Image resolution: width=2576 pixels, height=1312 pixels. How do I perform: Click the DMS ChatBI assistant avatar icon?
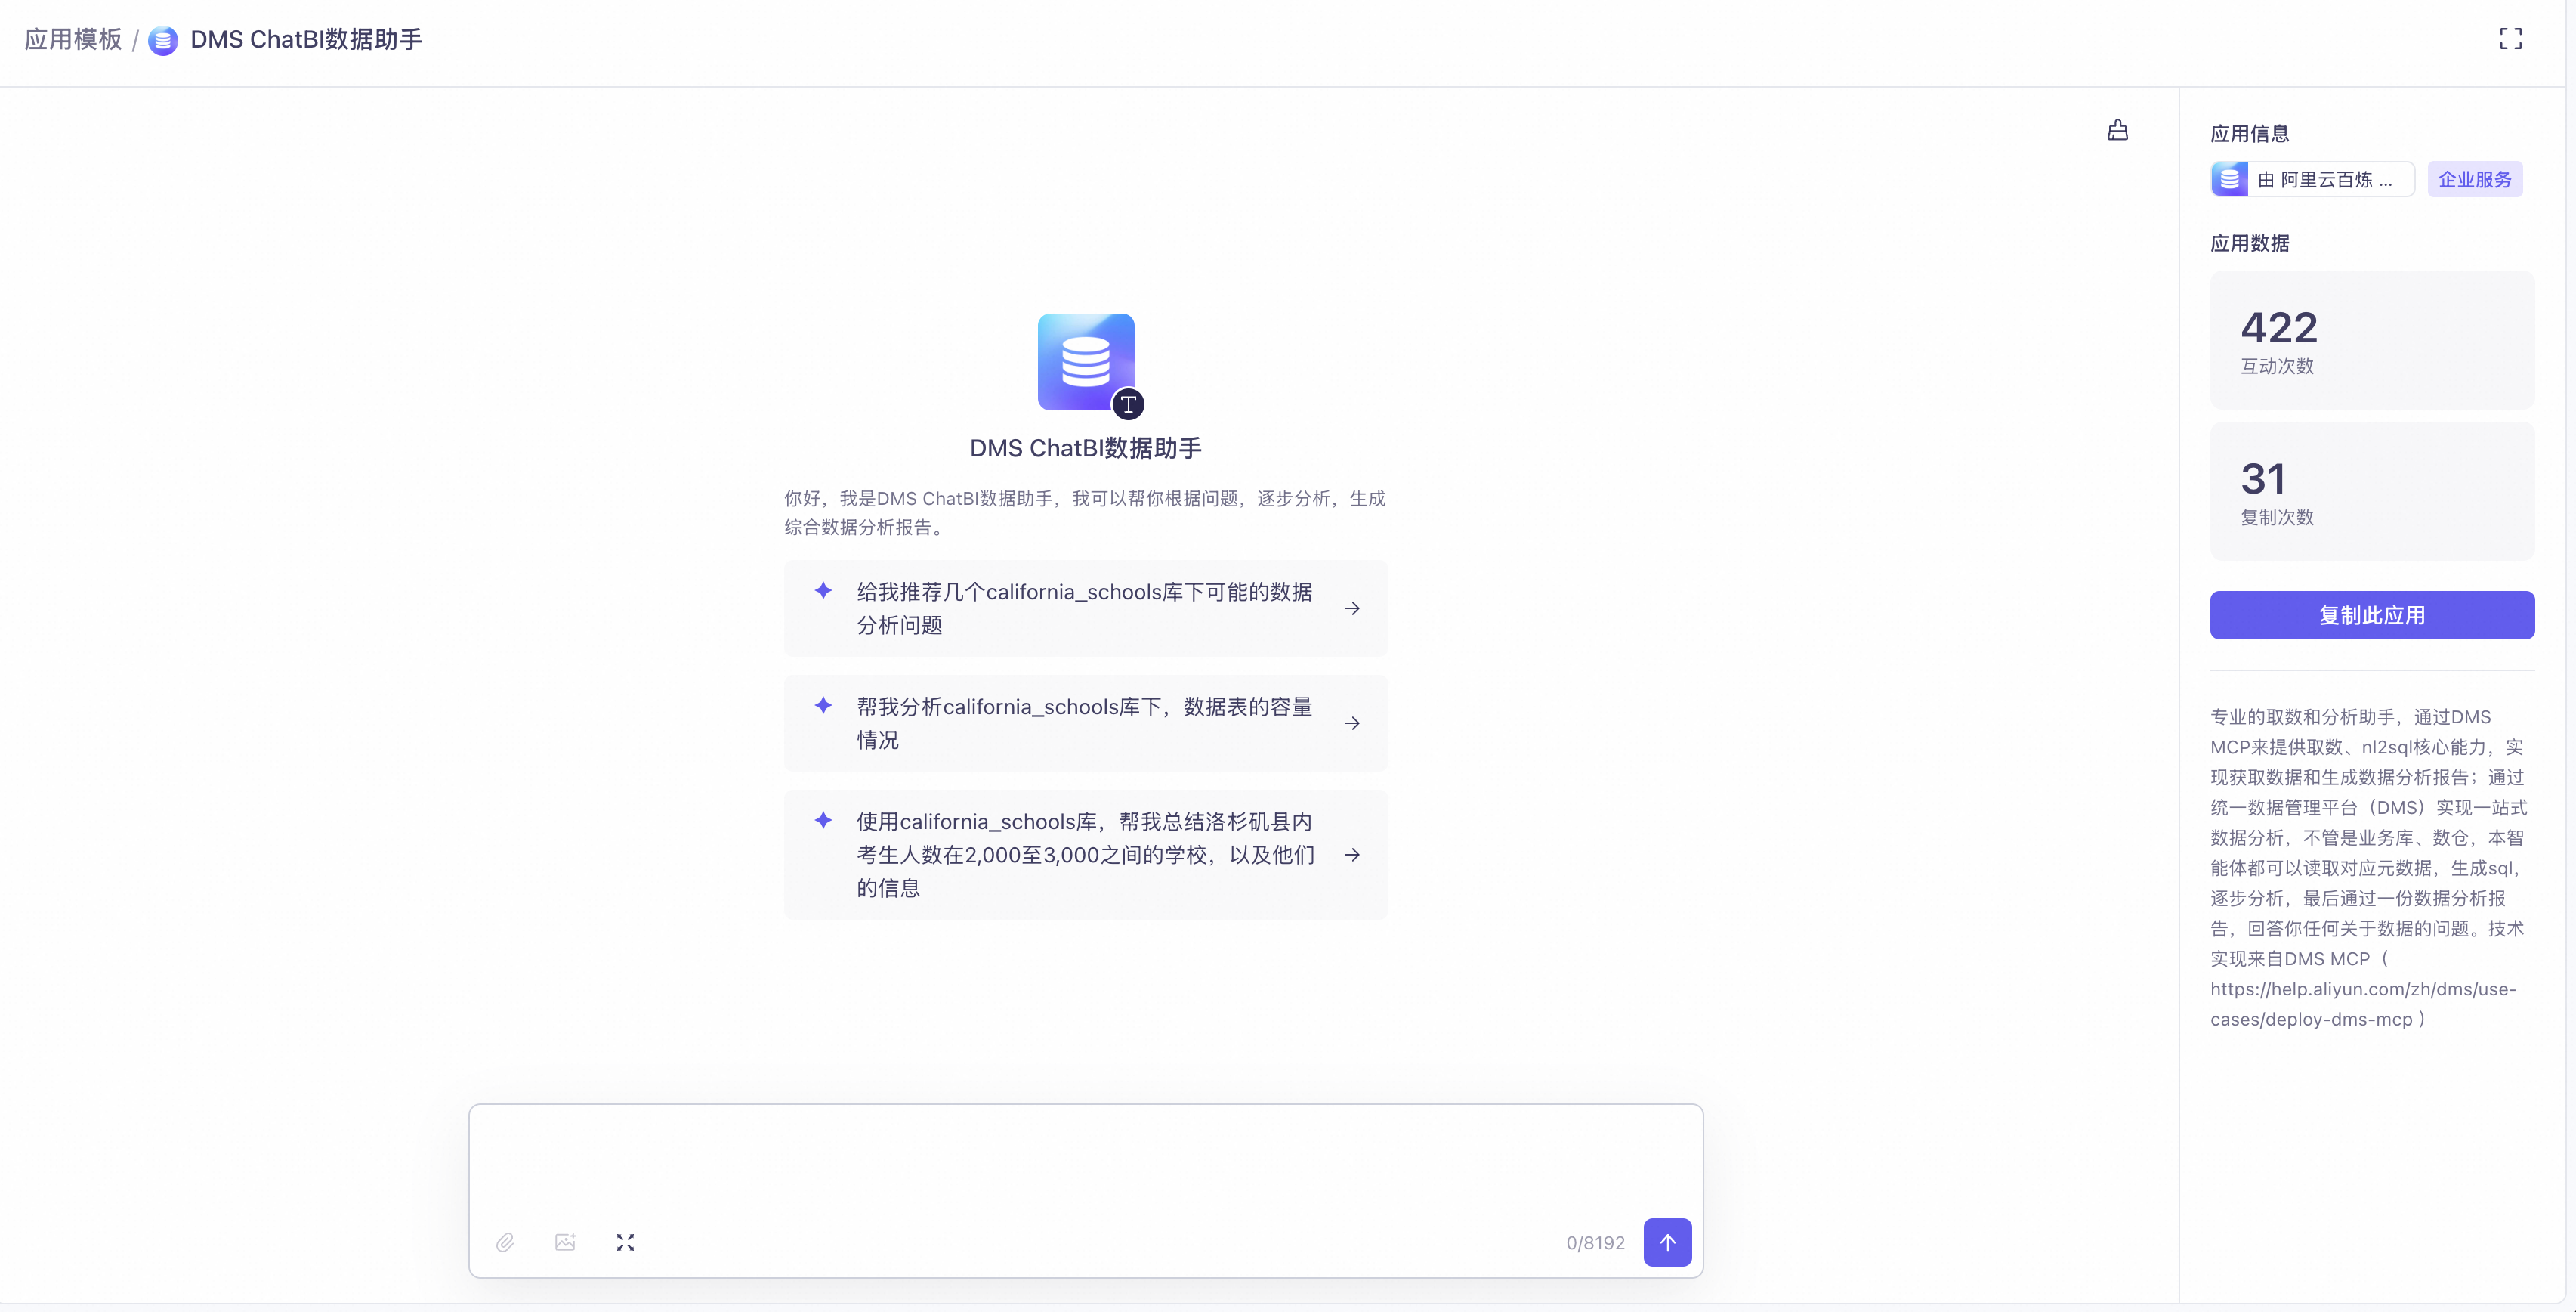tap(1085, 361)
